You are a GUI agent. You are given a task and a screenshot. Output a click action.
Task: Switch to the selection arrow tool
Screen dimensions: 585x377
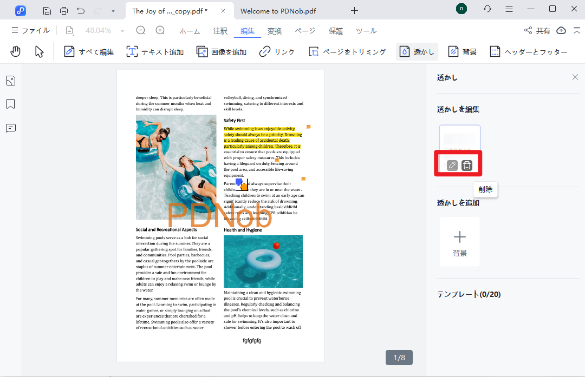coord(39,51)
